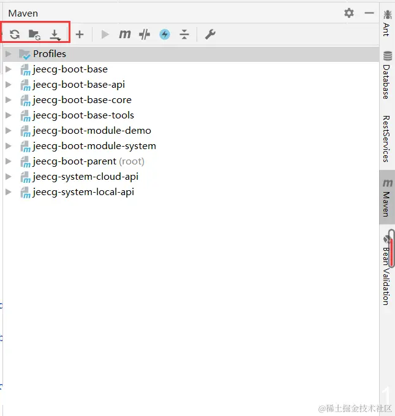Hide the Maven tool window
This screenshot has height=416, width=395.
coord(369,13)
